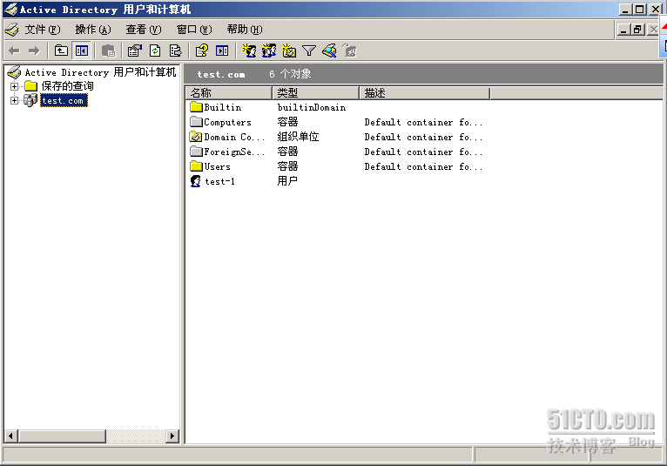Viewport: 667px width, 466px height.
Task: Open the 文件(F) menu
Action: [x=42, y=30]
